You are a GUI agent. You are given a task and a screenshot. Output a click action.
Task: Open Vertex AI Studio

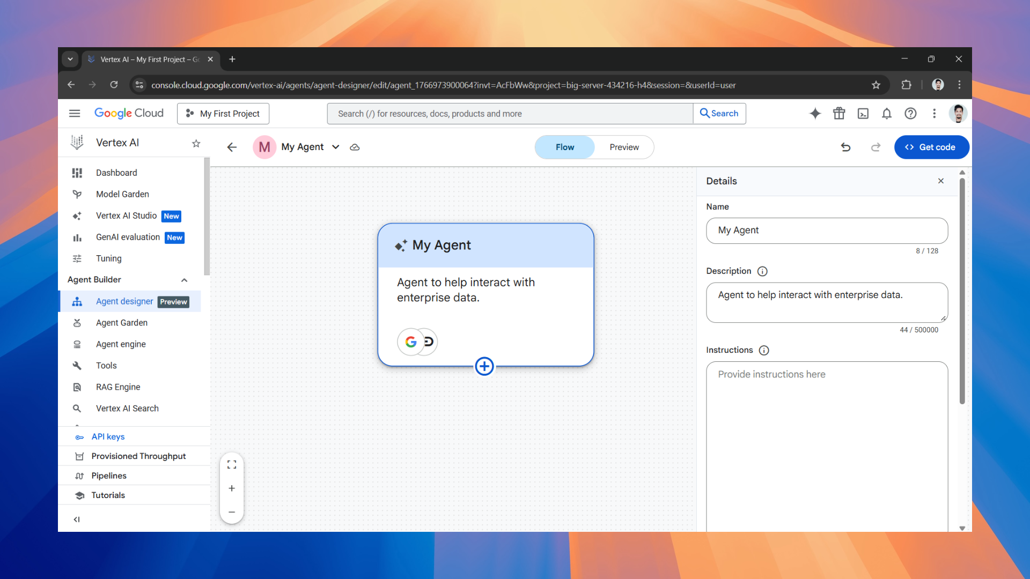tap(127, 216)
